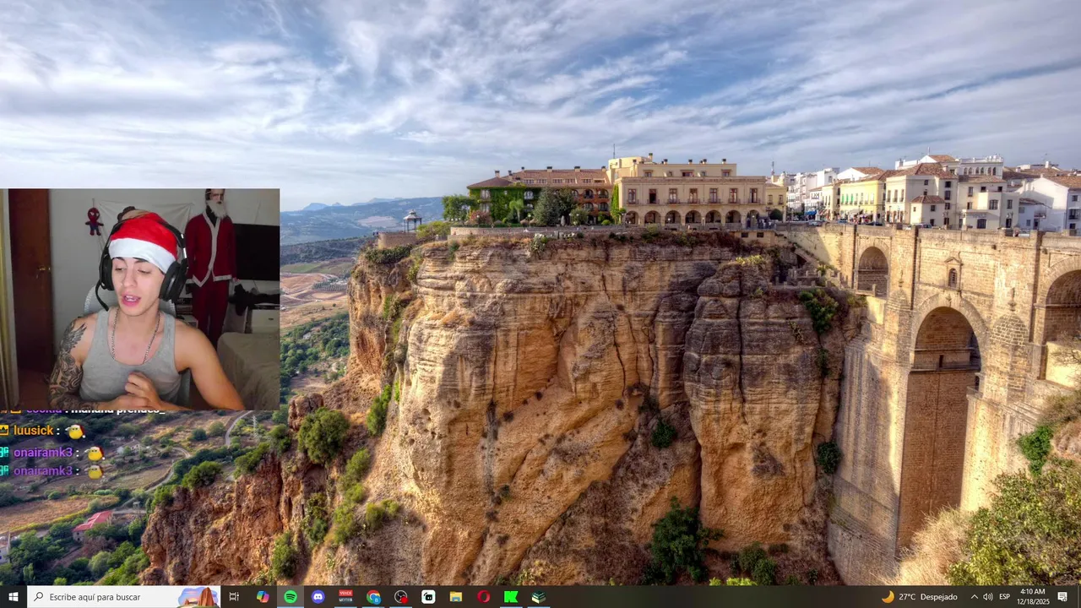The image size is (1081, 608).
Task: Open the weather widget showing 27°C Despejado
Action: [x=920, y=597]
